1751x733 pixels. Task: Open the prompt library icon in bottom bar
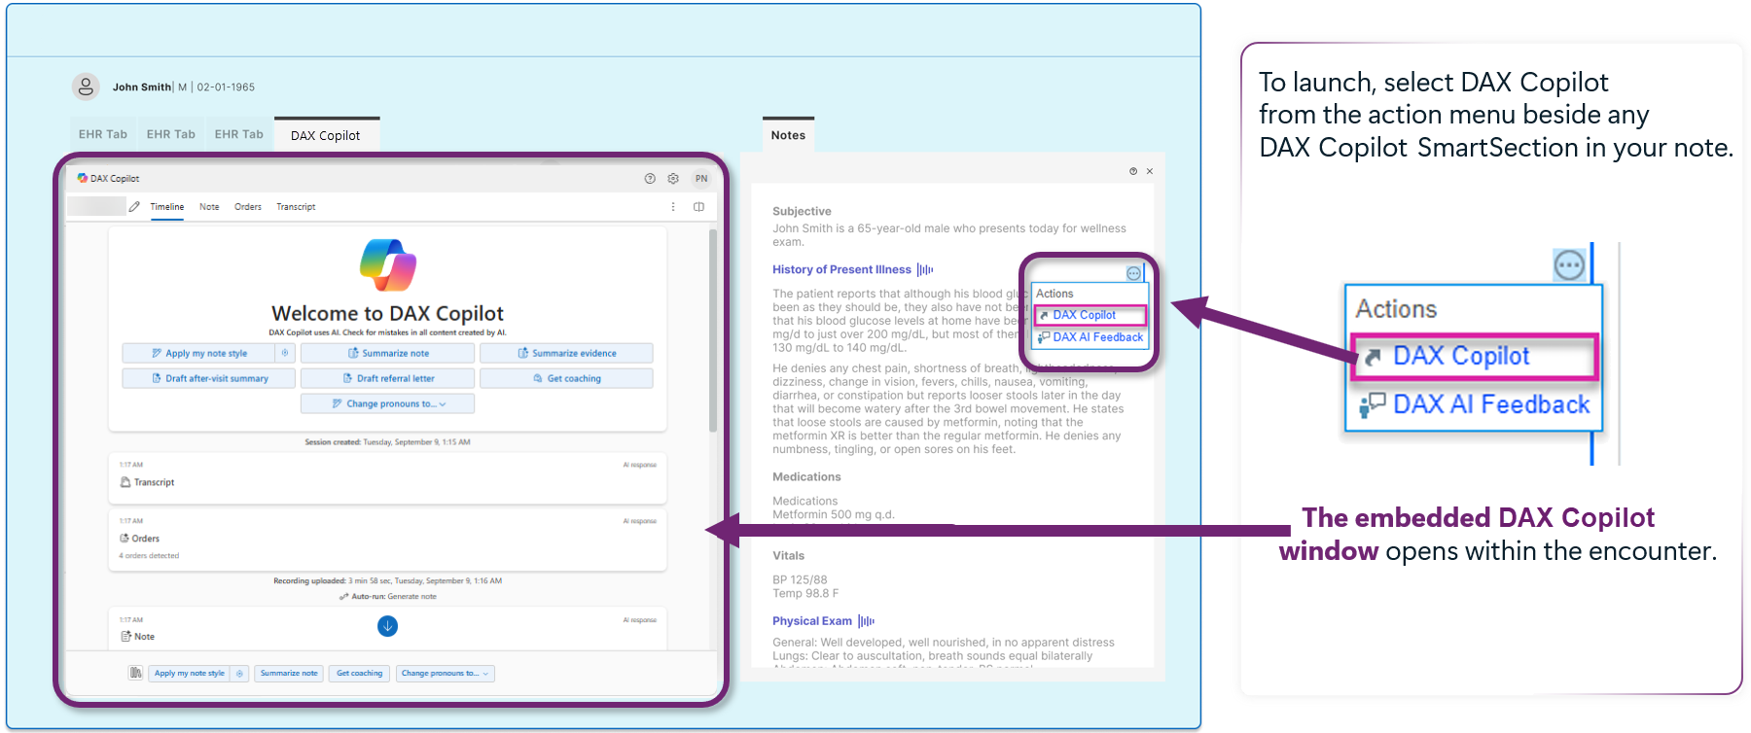tap(135, 673)
